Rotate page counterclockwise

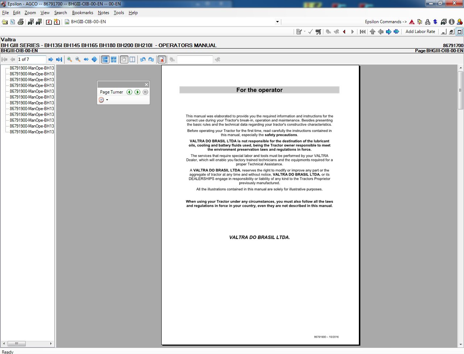coord(143,59)
